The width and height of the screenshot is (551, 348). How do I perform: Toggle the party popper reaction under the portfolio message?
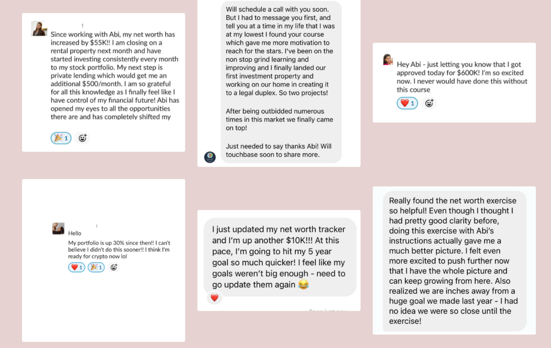pyautogui.click(x=96, y=267)
